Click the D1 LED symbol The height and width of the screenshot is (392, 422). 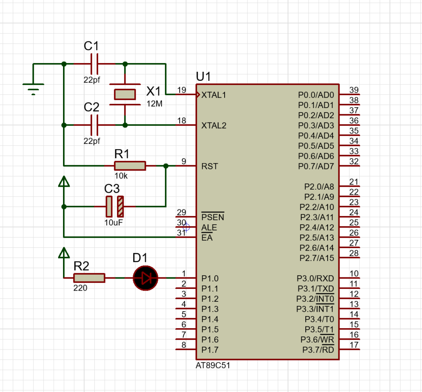[145, 278]
